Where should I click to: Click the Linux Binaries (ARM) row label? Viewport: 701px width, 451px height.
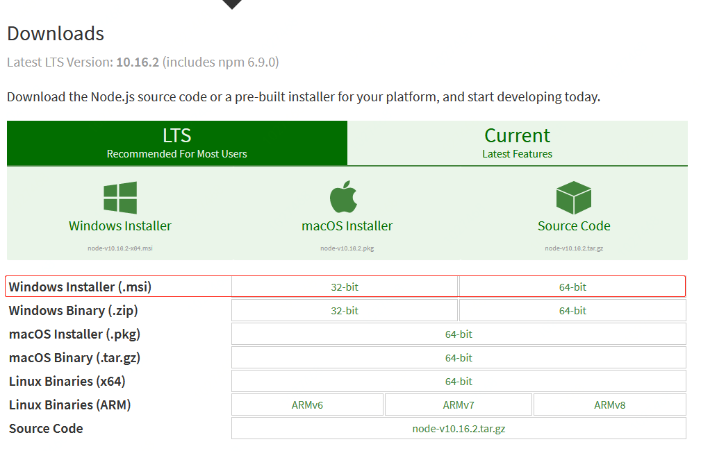(x=69, y=405)
